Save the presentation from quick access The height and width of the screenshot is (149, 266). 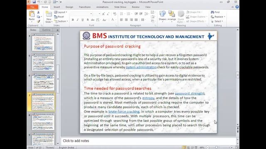coord(34,2)
